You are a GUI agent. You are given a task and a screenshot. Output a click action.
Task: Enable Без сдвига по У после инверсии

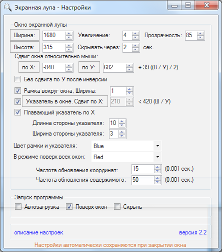[x=17, y=79]
